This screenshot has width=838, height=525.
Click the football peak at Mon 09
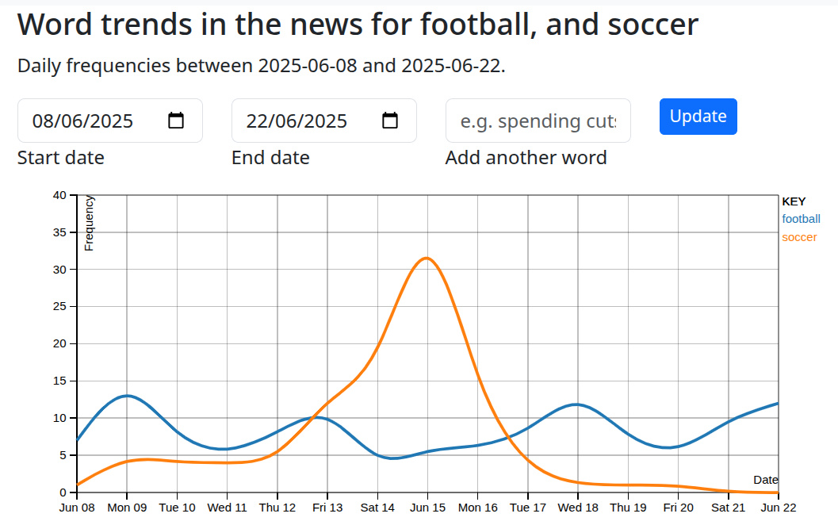127,396
